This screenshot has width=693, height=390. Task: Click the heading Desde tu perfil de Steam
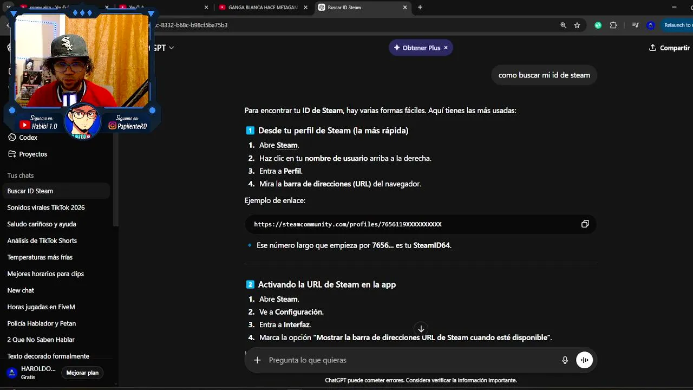point(333,131)
